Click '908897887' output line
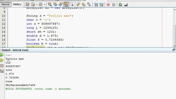 point(13,66)
